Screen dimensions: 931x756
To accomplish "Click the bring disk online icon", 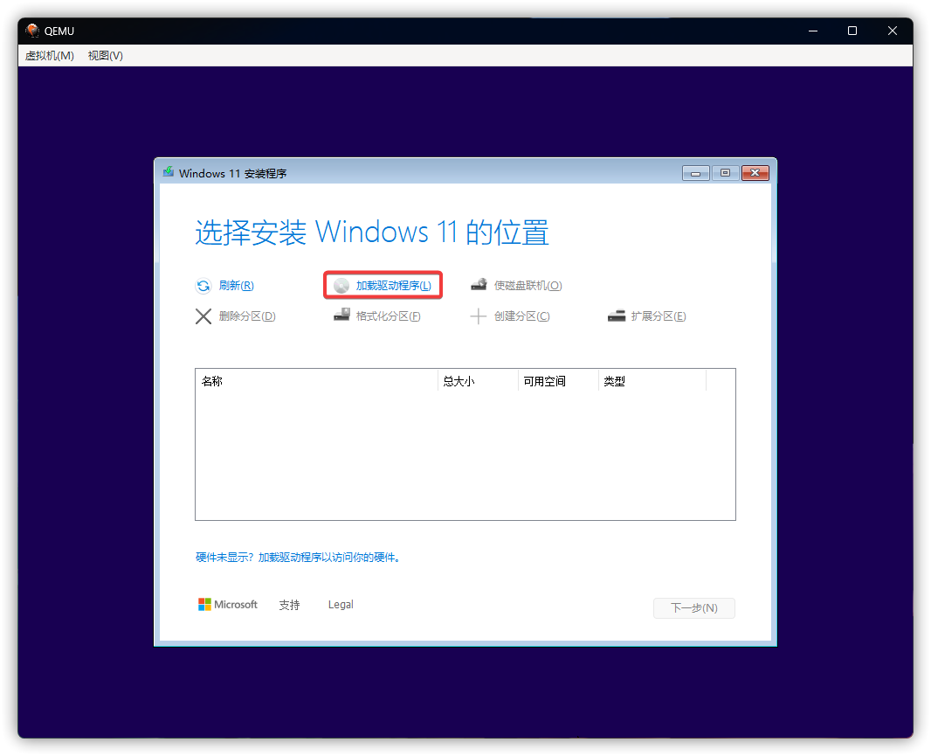I will click(x=479, y=285).
